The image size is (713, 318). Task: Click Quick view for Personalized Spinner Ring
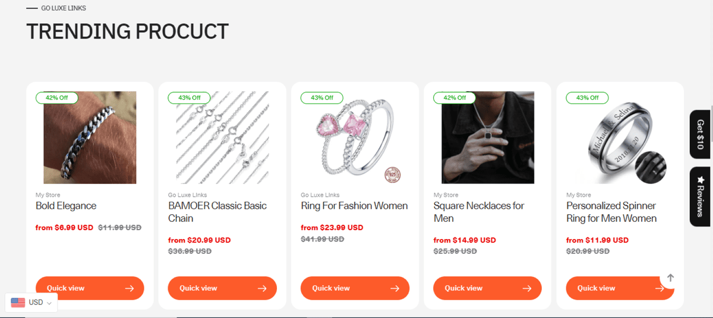pos(612,288)
